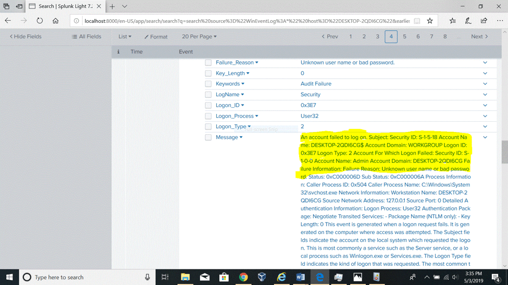Image resolution: width=508 pixels, height=285 pixels.
Task: Go back in the Edge browser
Action: point(8,21)
